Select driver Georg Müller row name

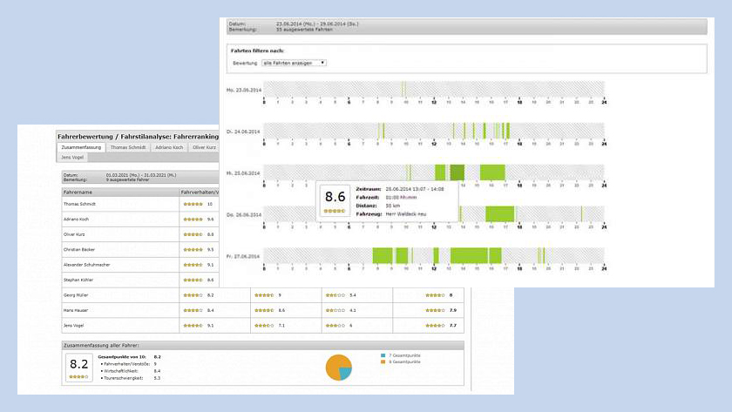[76, 295]
